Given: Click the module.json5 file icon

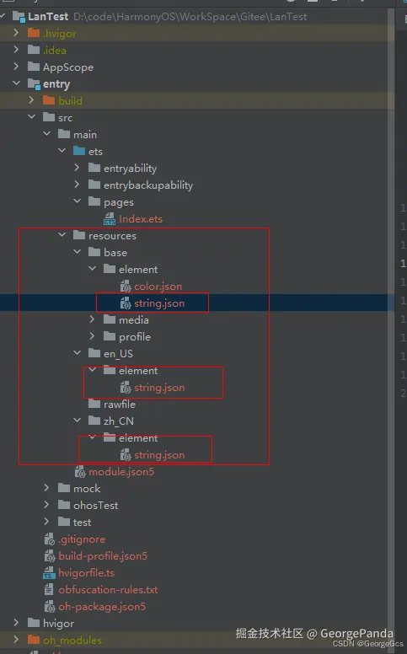Looking at the screenshot, I should [x=80, y=471].
